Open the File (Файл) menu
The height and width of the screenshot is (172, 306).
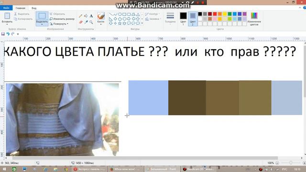coord(6,8)
